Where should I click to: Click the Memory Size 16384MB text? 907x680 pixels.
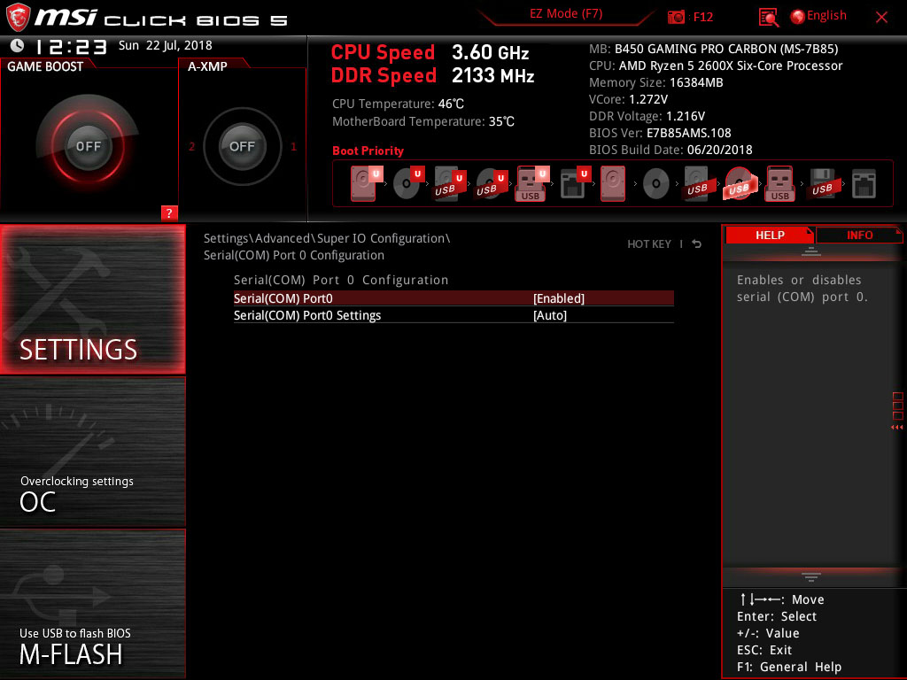click(656, 82)
